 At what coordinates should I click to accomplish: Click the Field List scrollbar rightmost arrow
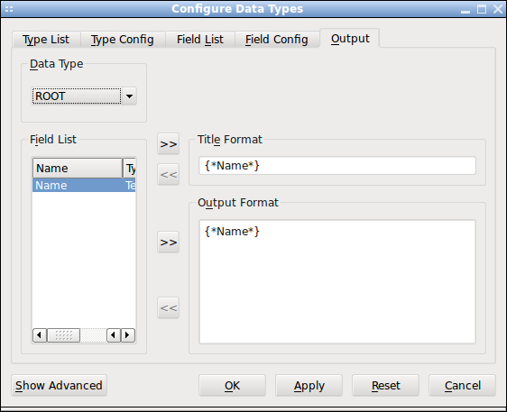point(128,335)
